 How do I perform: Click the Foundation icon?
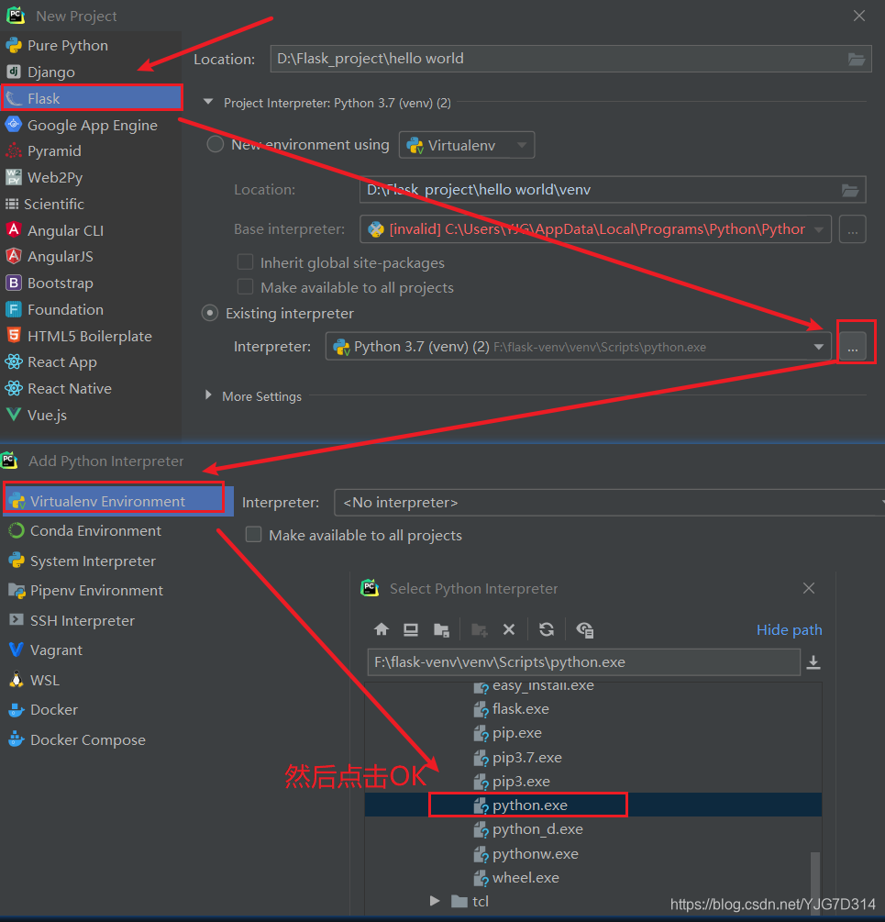point(14,309)
